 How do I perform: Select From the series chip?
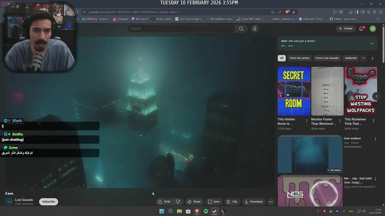[x=300, y=58]
